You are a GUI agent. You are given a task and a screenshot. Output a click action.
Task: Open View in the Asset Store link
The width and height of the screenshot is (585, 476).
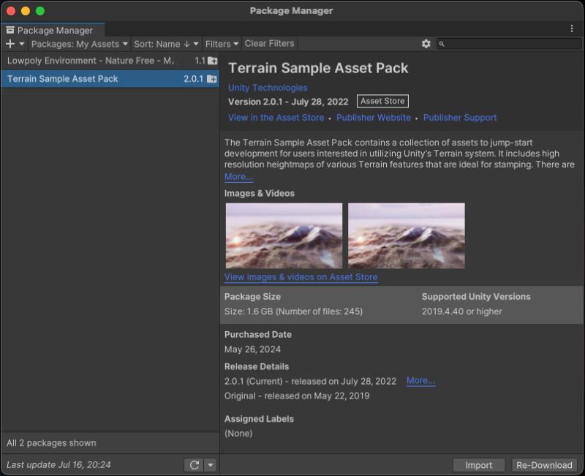click(x=276, y=117)
